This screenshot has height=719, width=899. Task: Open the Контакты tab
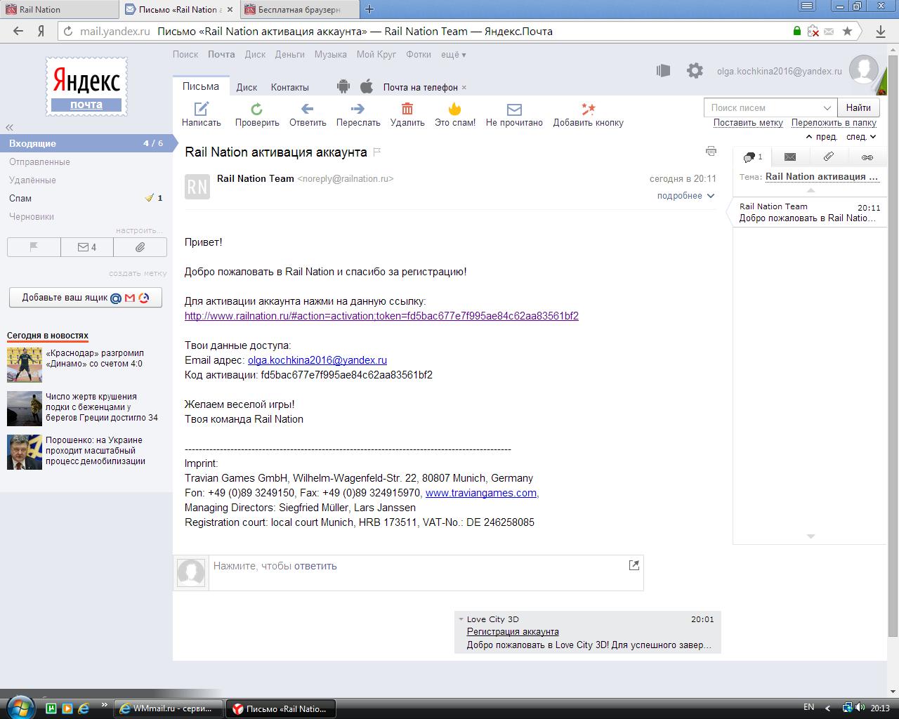pos(290,87)
